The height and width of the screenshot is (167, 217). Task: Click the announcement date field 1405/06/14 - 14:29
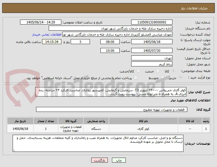(41, 22)
